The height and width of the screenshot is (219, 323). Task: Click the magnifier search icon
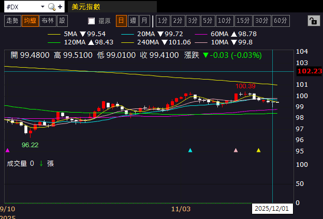coord(51,7)
